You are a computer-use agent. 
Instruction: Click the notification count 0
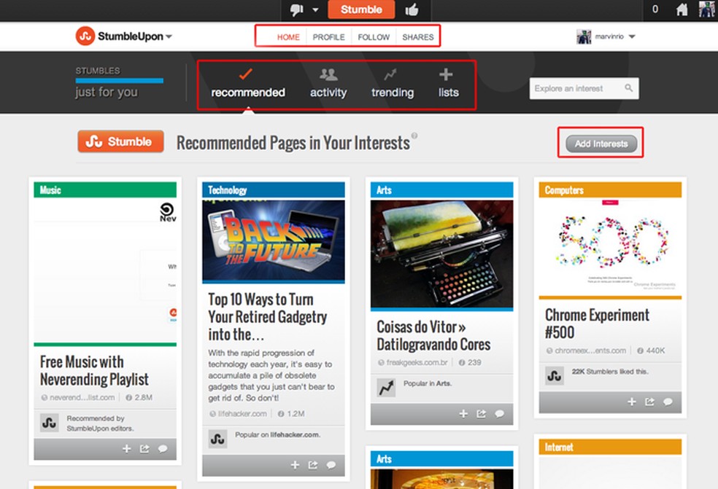tap(655, 9)
